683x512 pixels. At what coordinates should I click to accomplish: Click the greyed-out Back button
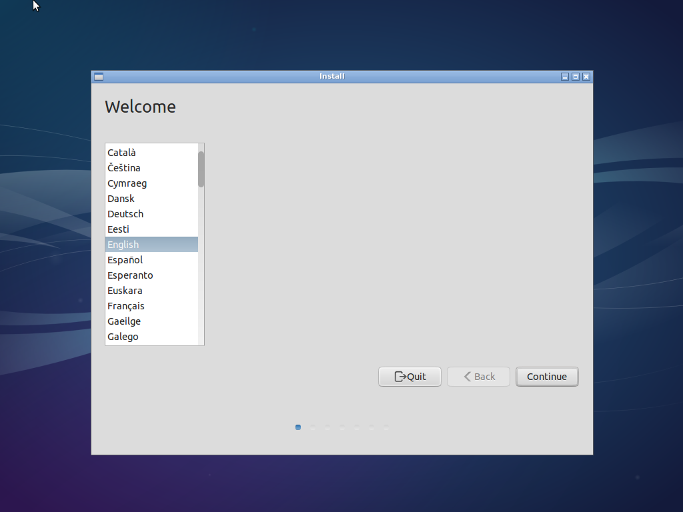[x=478, y=377]
